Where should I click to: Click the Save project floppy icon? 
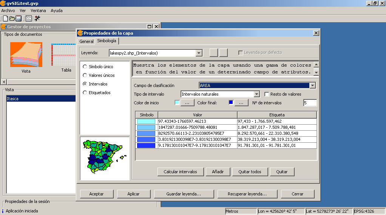tap(18, 18)
